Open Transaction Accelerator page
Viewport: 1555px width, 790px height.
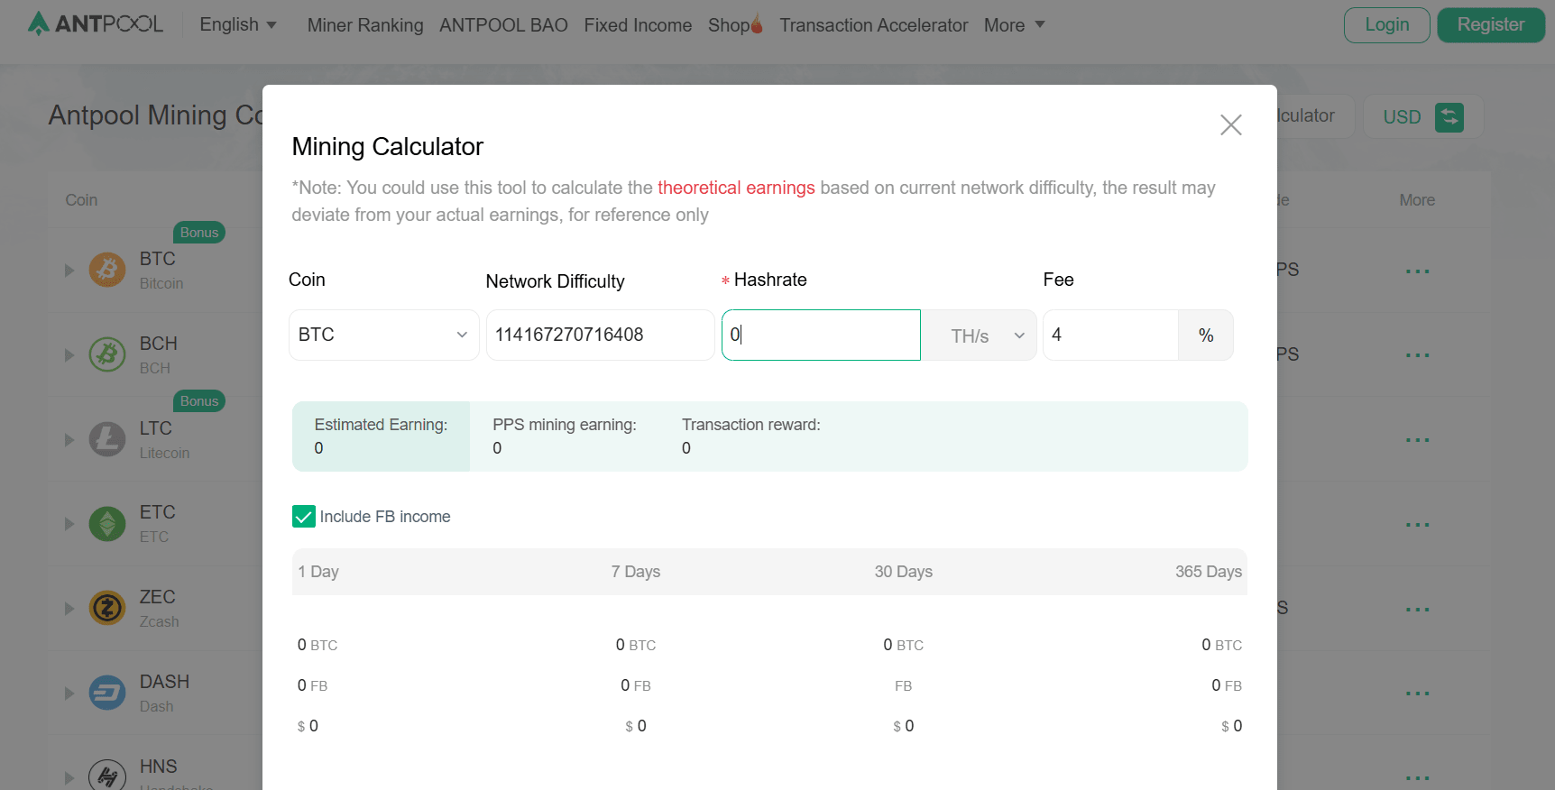873,25
